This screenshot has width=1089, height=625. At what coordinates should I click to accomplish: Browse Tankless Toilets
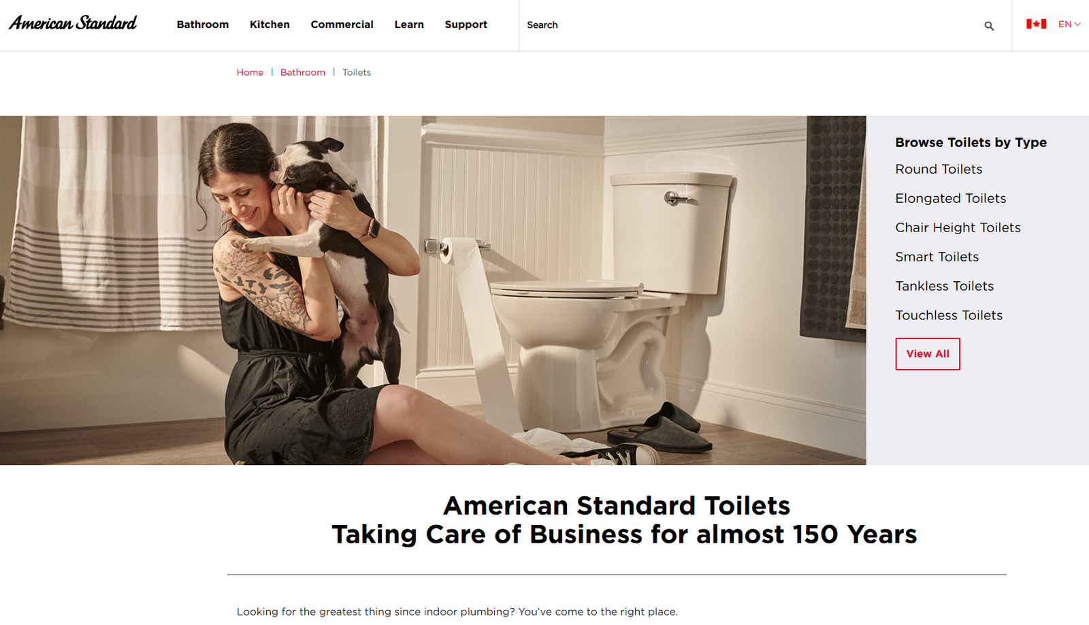(x=944, y=286)
